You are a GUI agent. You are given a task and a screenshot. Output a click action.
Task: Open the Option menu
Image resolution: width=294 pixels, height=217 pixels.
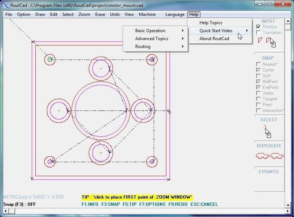pyautogui.click(x=23, y=14)
